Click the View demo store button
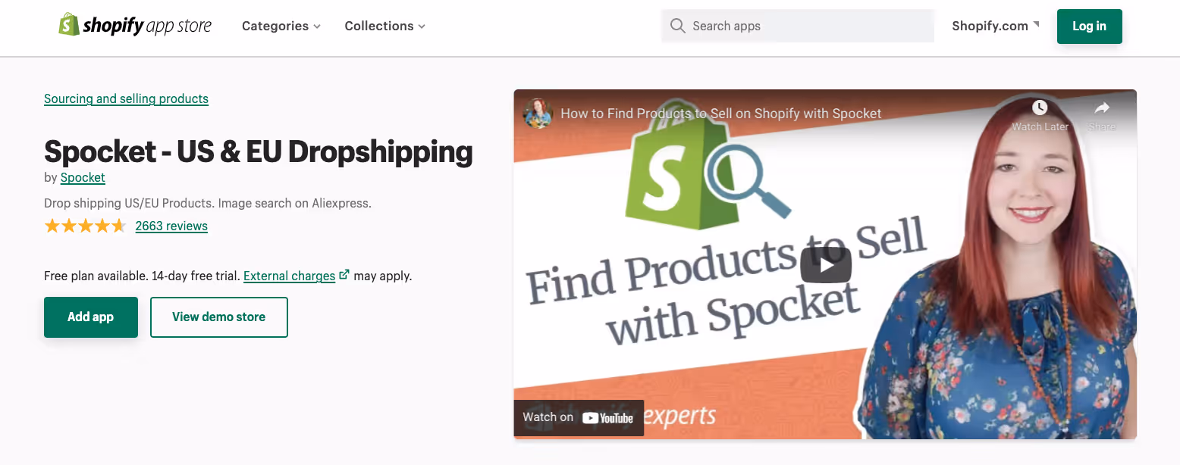The height and width of the screenshot is (465, 1180). tap(218, 317)
